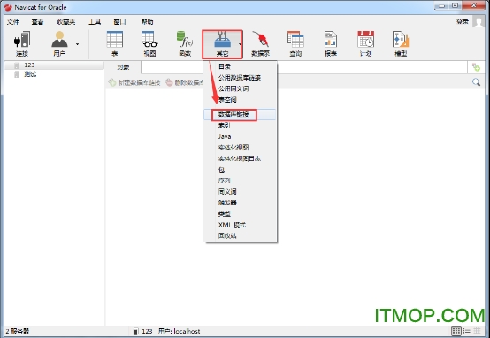Select the 对象 (Objects) tab
The height and width of the screenshot is (338, 490).
(x=123, y=67)
